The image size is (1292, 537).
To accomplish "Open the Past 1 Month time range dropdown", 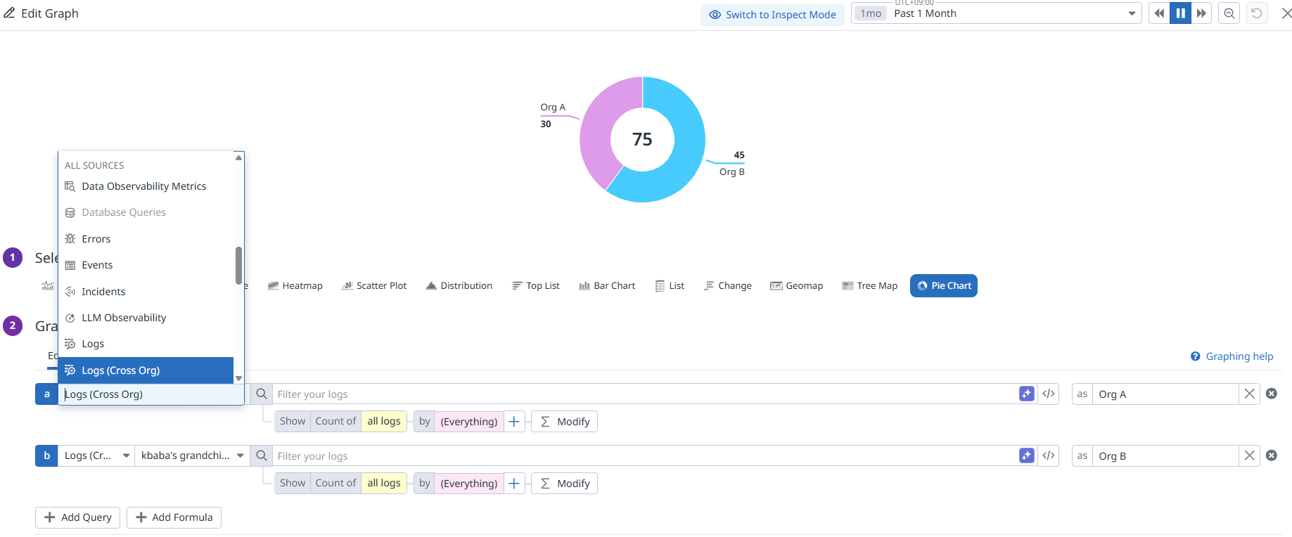I will pos(996,13).
